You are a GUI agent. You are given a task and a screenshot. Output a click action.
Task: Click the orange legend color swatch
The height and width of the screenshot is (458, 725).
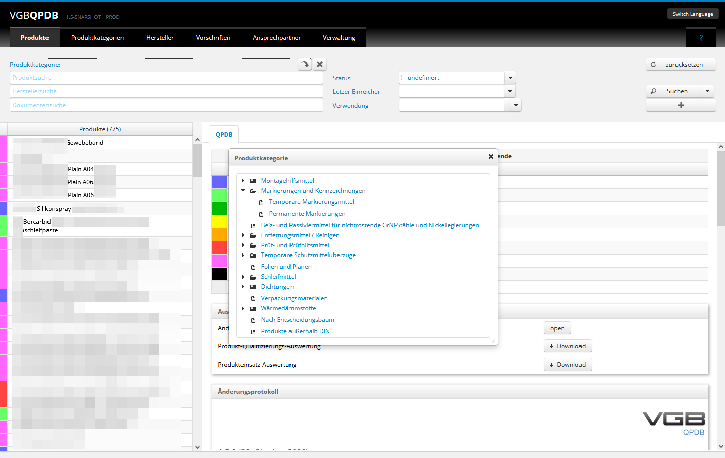click(219, 234)
